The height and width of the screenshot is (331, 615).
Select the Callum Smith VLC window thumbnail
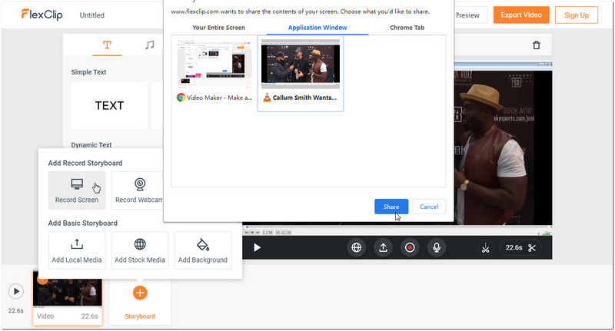click(x=301, y=74)
